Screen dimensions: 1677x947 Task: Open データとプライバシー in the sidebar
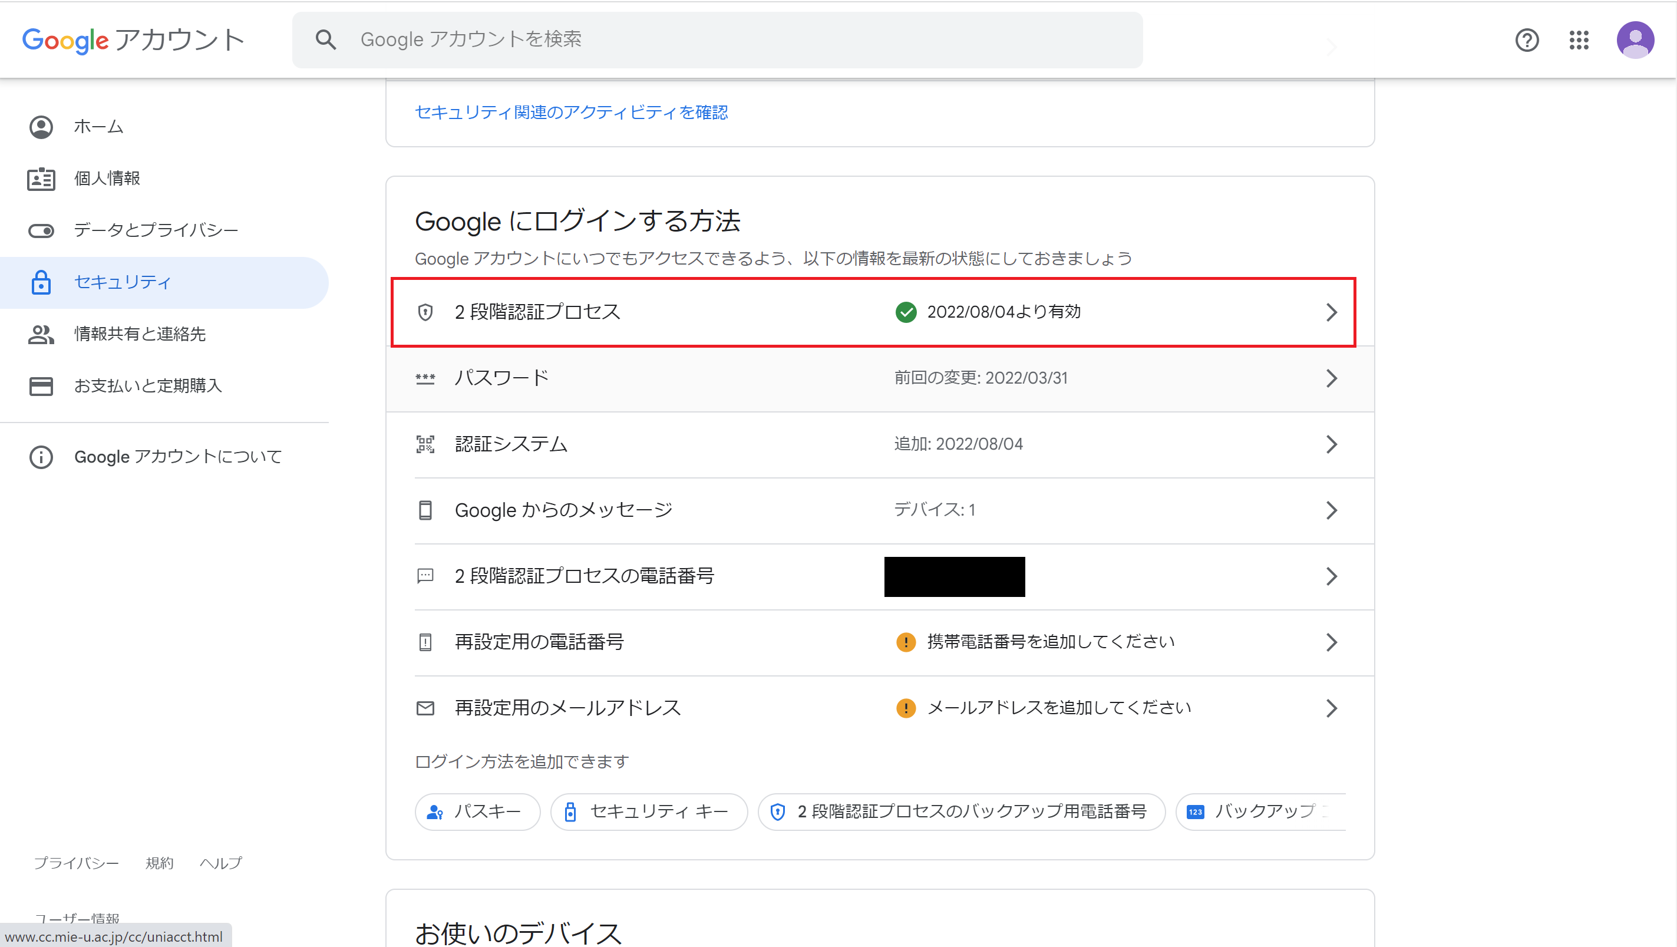click(x=164, y=231)
